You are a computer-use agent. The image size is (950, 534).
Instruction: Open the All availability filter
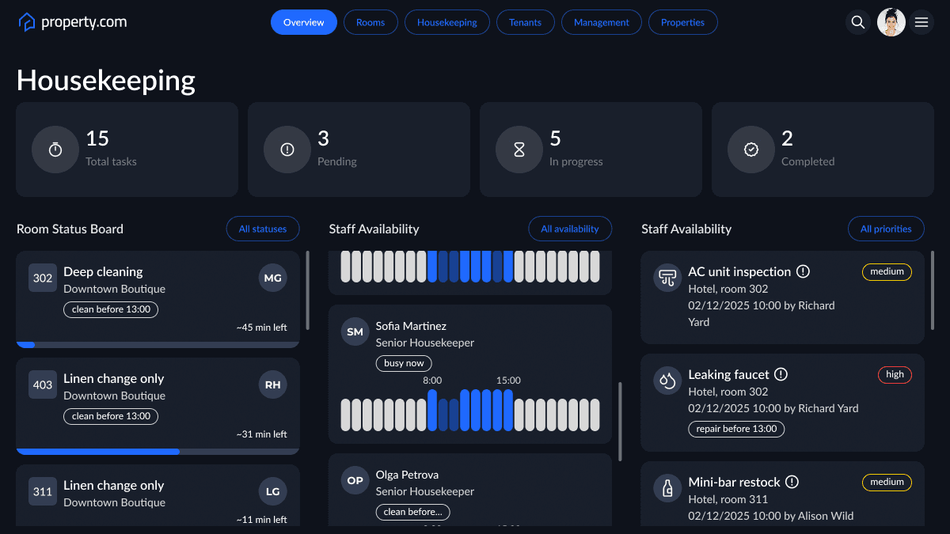570,229
